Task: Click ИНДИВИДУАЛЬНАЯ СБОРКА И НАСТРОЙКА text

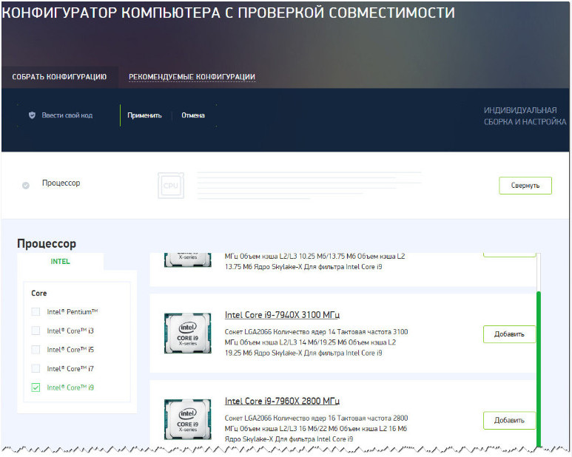Action: 525,116
